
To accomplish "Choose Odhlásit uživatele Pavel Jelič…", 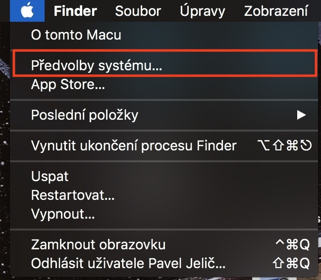I will [128, 263].
